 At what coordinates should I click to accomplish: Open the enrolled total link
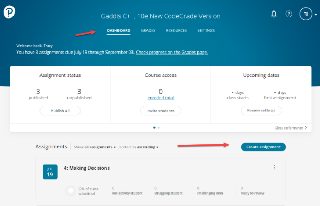point(161,98)
